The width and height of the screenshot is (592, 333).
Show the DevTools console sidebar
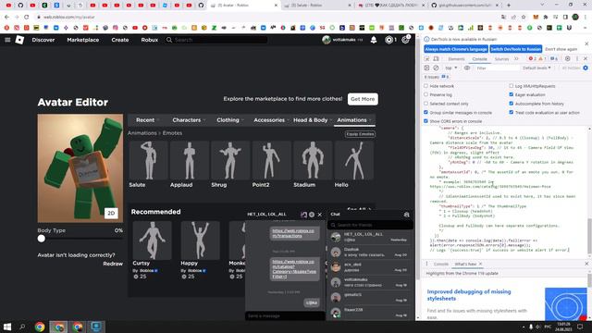(x=426, y=68)
